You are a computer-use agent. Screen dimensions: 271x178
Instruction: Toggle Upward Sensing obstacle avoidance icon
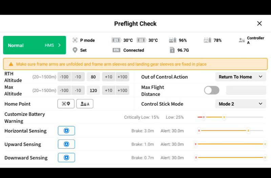pos(66,144)
